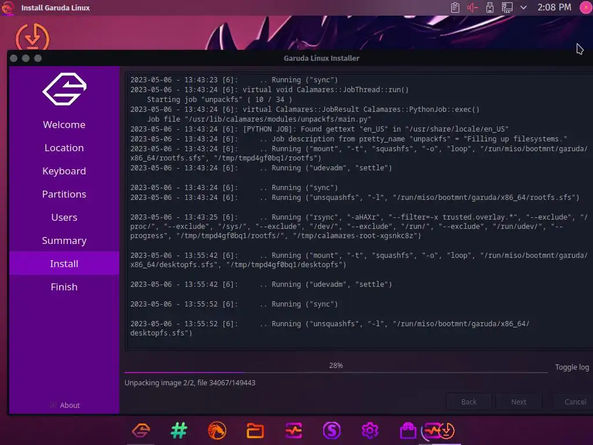The width and height of the screenshot is (593, 445).
Task: Open the clipboard tray icon
Action: click(x=455, y=8)
